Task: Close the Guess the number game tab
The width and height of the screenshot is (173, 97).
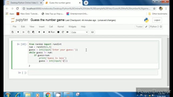Action: [x=80, y=3]
